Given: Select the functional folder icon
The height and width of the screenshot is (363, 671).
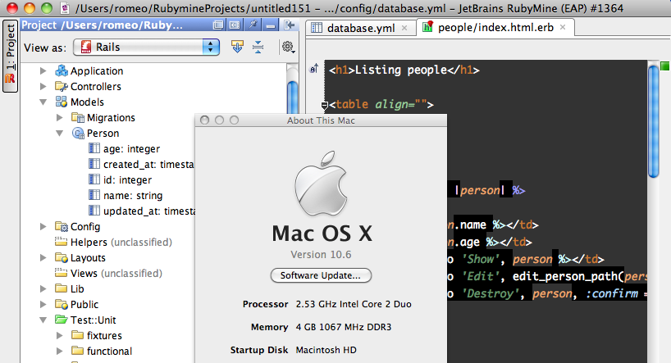Looking at the screenshot, I should (x=77, y=351).
